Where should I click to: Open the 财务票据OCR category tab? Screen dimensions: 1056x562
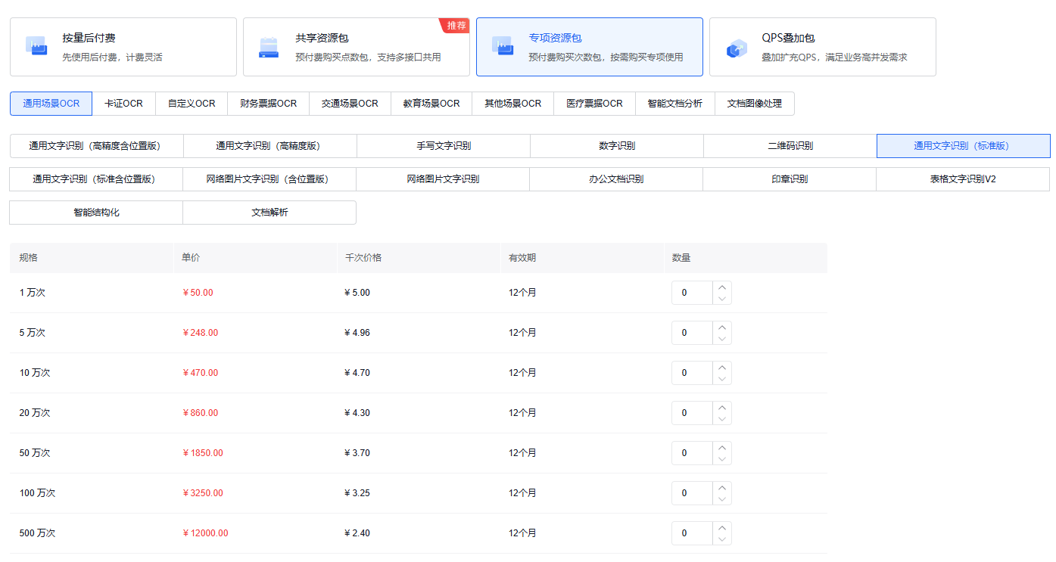coord(268,104)
